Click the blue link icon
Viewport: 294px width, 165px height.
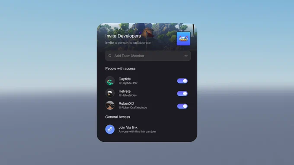pyautogui.click(x=110, y=129)
